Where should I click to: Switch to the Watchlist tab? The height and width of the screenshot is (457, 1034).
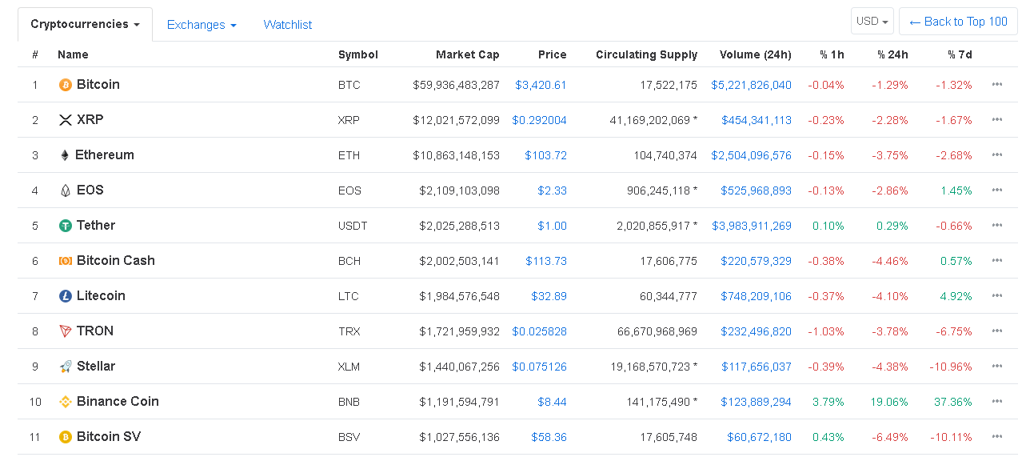click(x=288, y=25)
